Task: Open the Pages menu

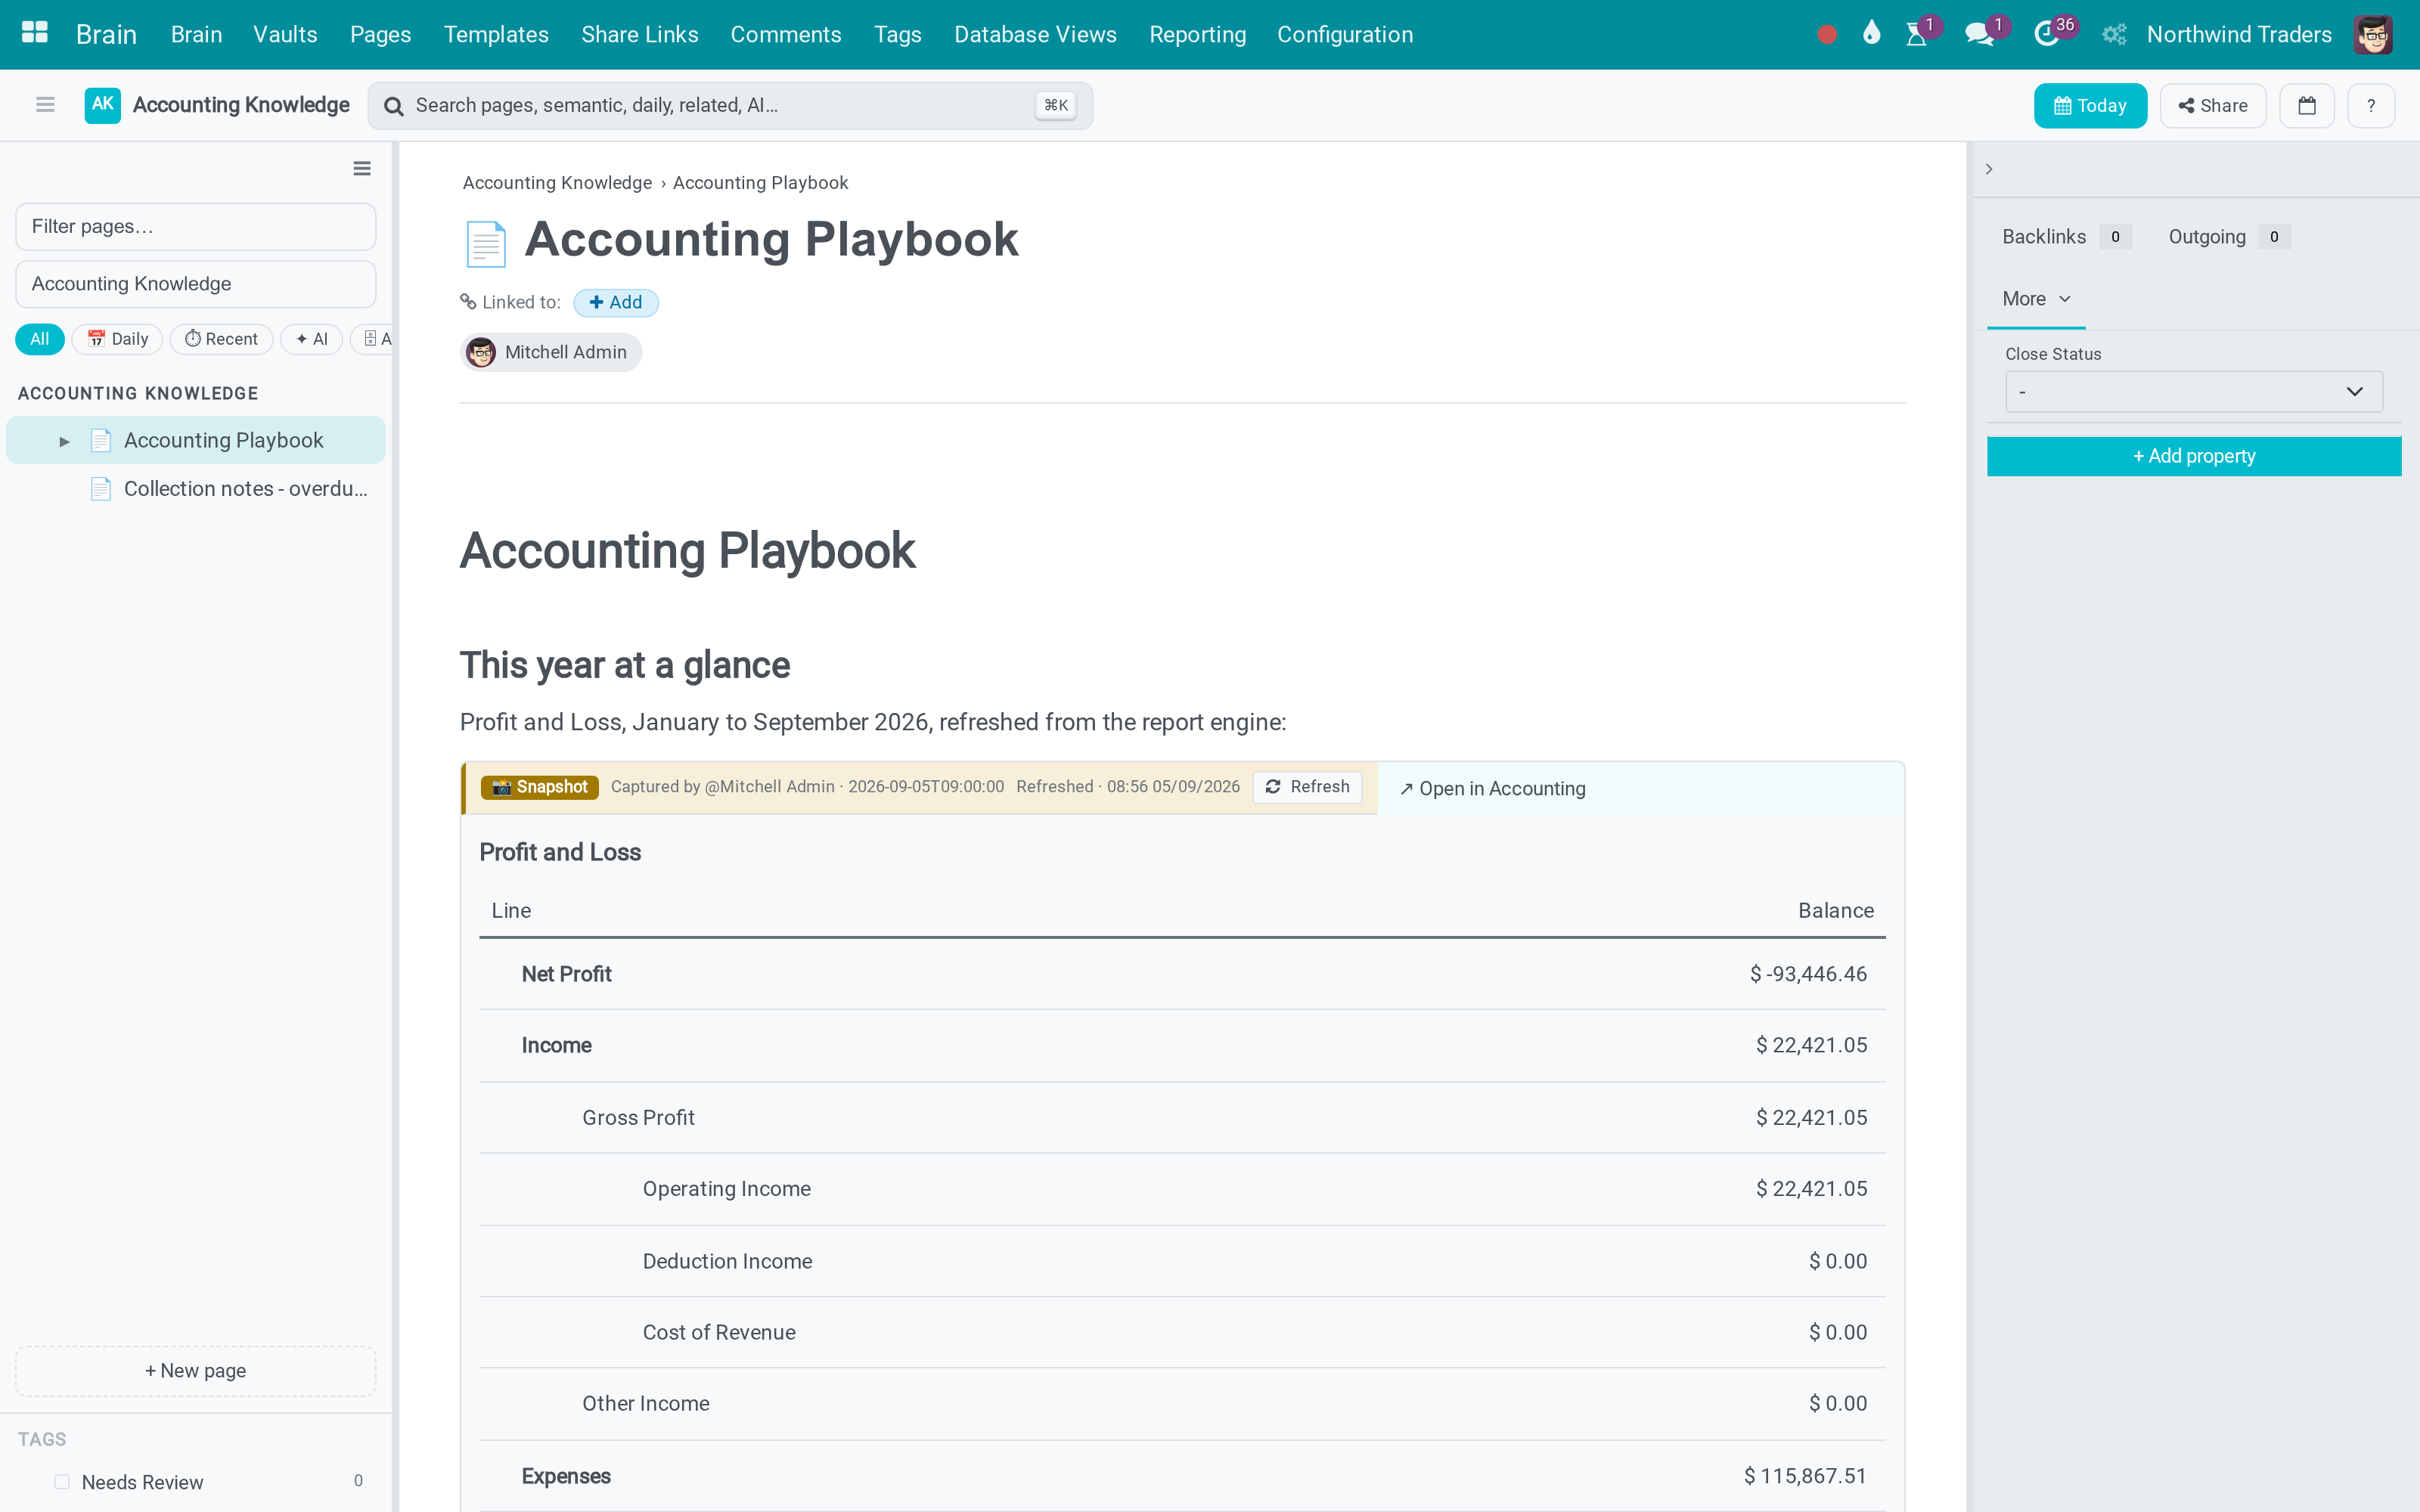Action: tap(380, 34)
